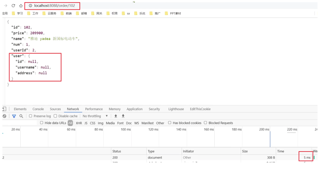Toggle the network filter funnel icon
This screenshot has width=331, height=178.
click(x=14, y=116)
